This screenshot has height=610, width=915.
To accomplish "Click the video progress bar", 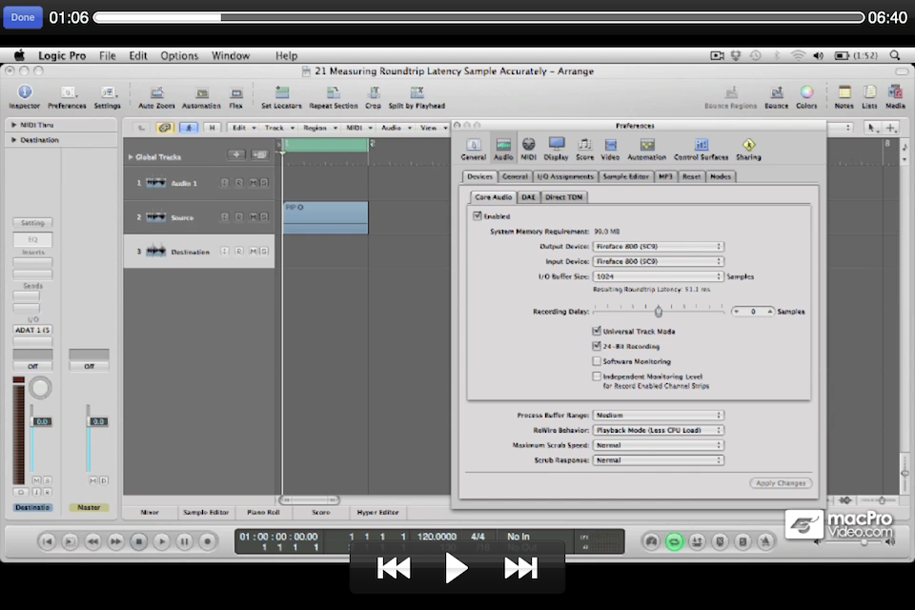I will (x=478, y=17).
